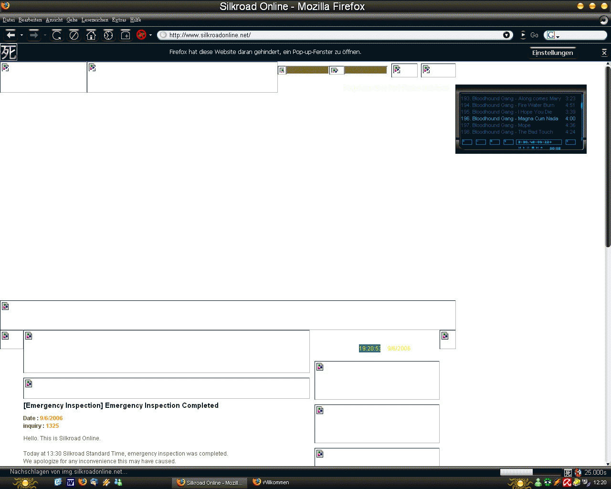Expand the red bug icon dropdown arrow

click(150, 35)
